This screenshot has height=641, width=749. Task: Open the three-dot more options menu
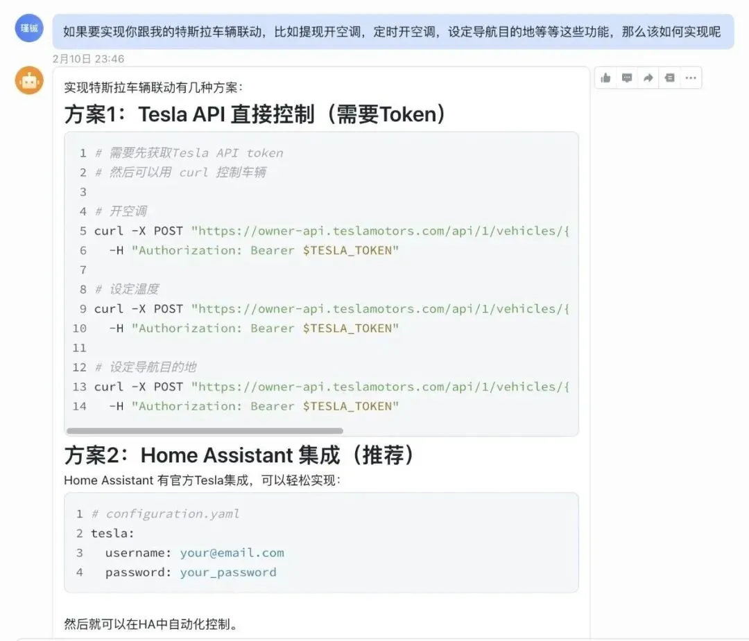[690, 78]
